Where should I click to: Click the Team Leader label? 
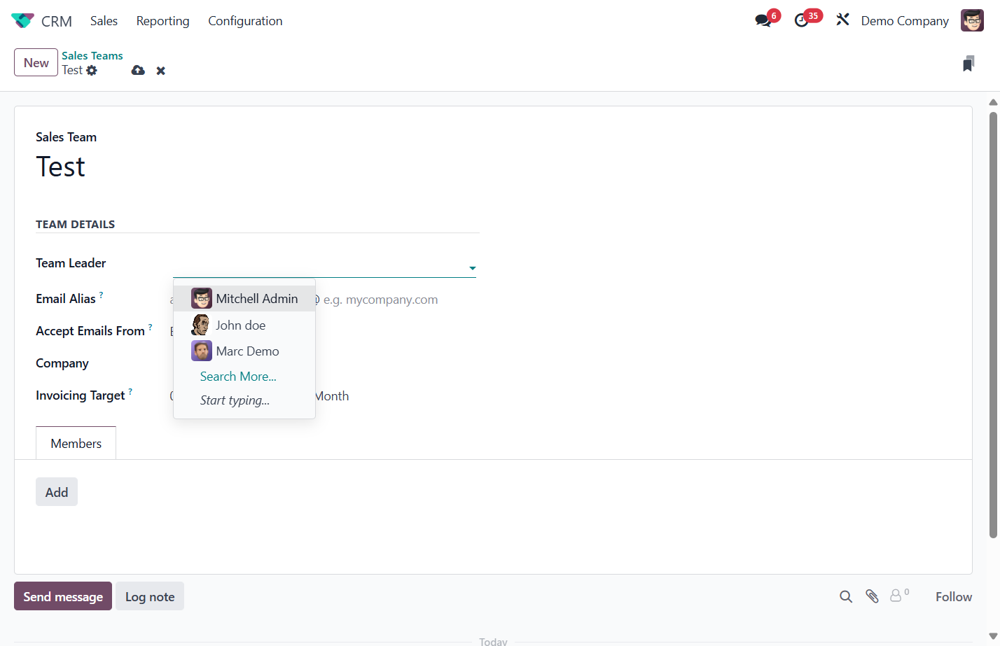coord(71,263)
